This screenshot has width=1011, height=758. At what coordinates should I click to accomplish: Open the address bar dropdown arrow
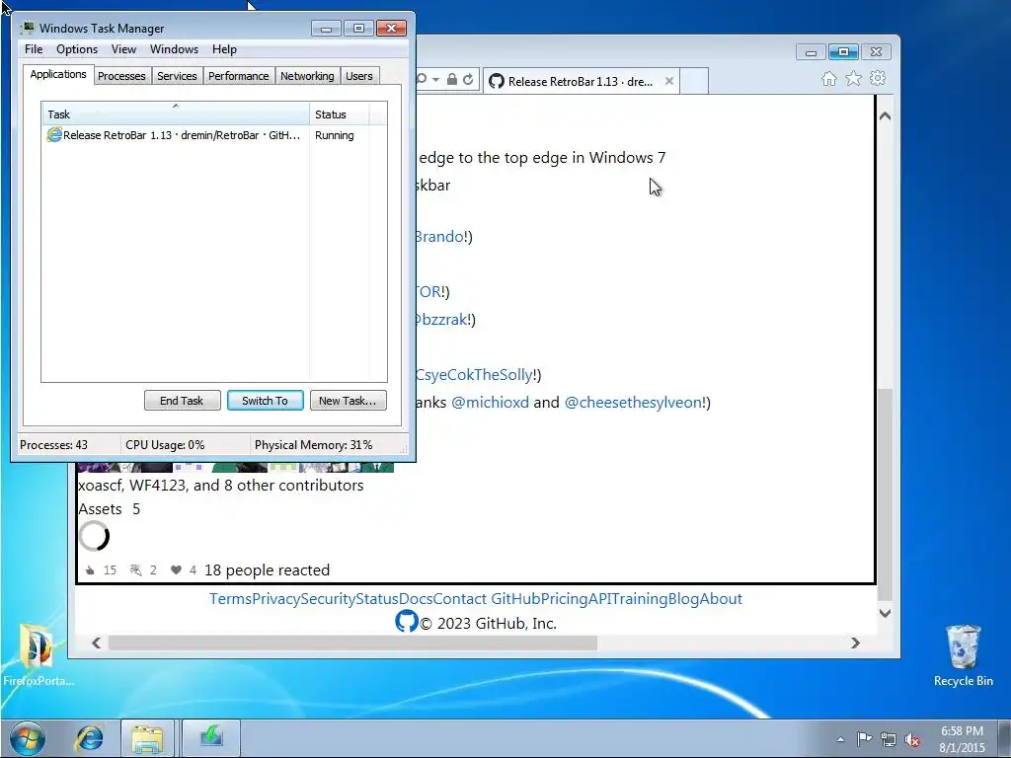tap(435, 79)
